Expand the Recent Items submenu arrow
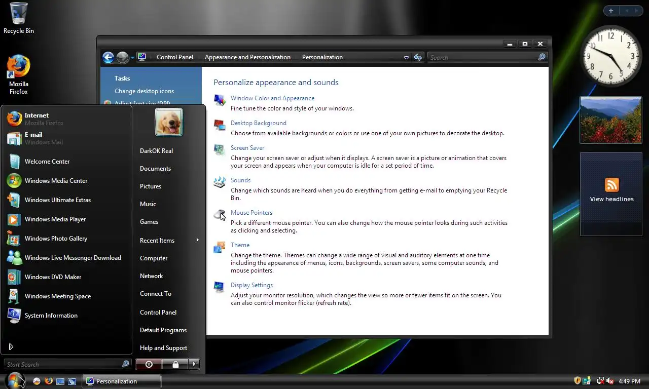649x389 pixels. click(x=197, y=240)
